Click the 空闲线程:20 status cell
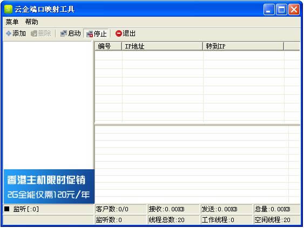 click(277, 220)
